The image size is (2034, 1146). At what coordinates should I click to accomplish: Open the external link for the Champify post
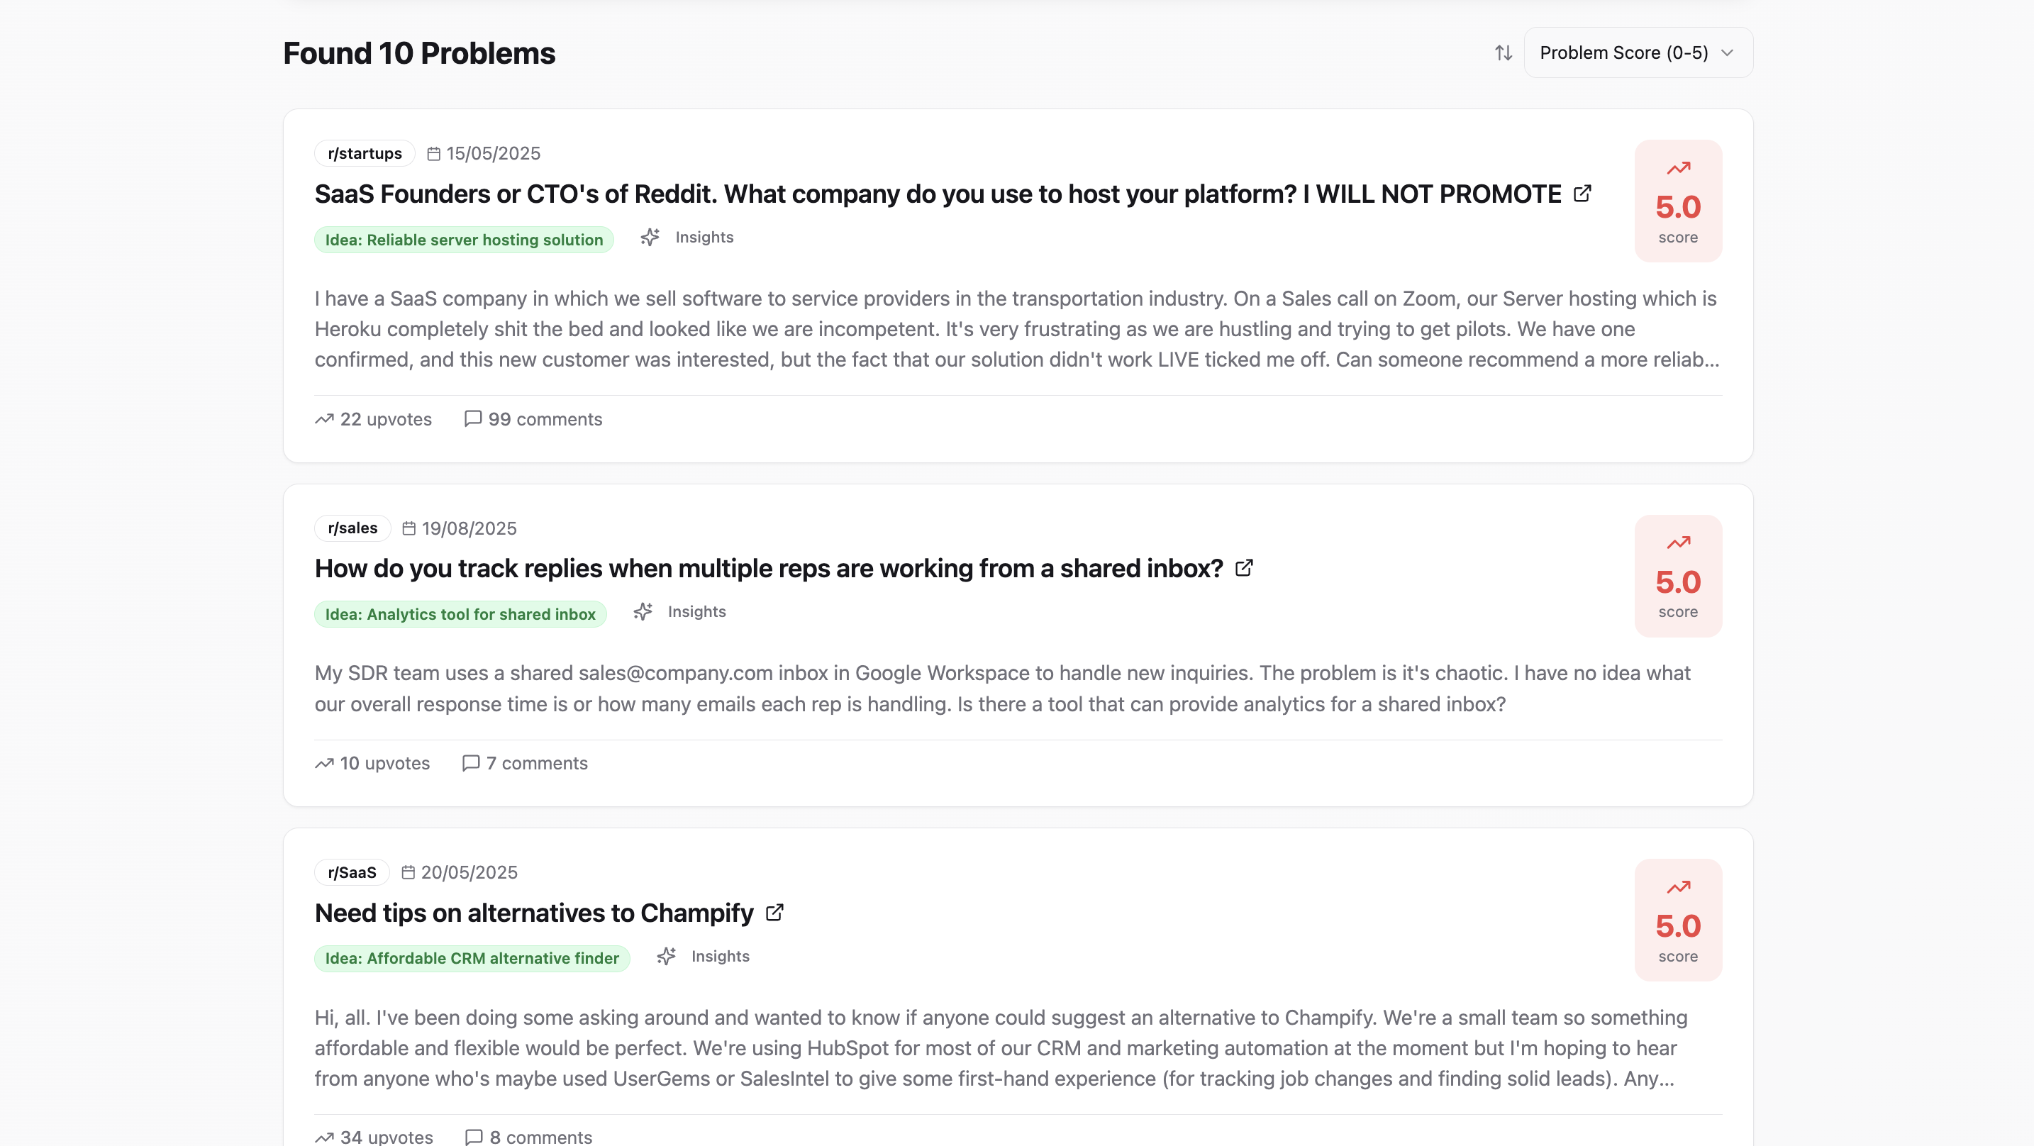point(773,912)
